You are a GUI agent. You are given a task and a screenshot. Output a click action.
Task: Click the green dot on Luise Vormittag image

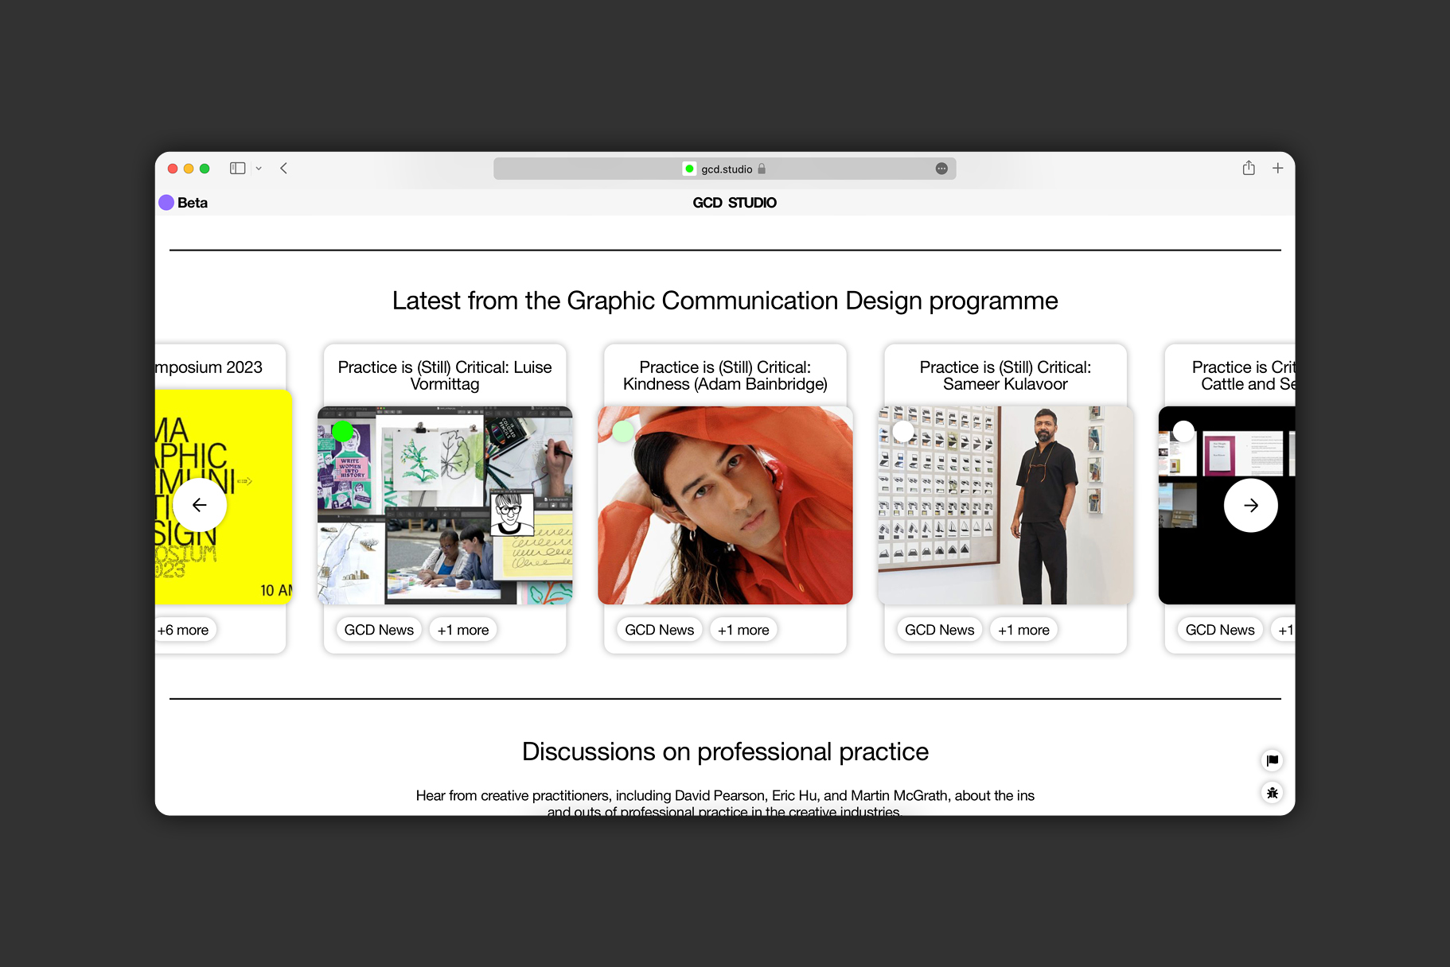[x=343, y=432]
